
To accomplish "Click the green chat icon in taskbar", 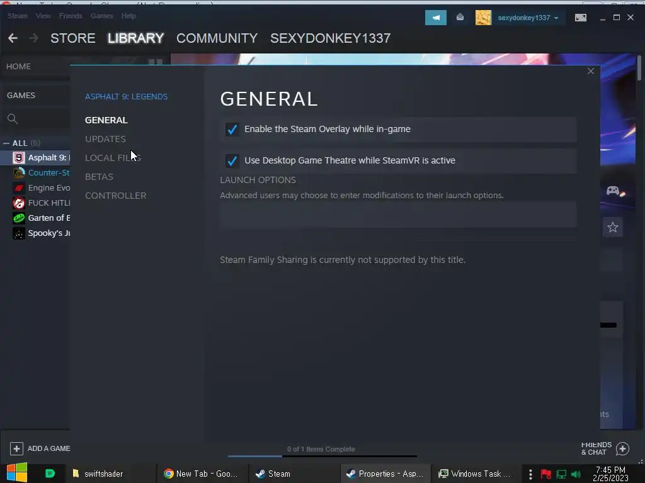I will pos(50,474).
